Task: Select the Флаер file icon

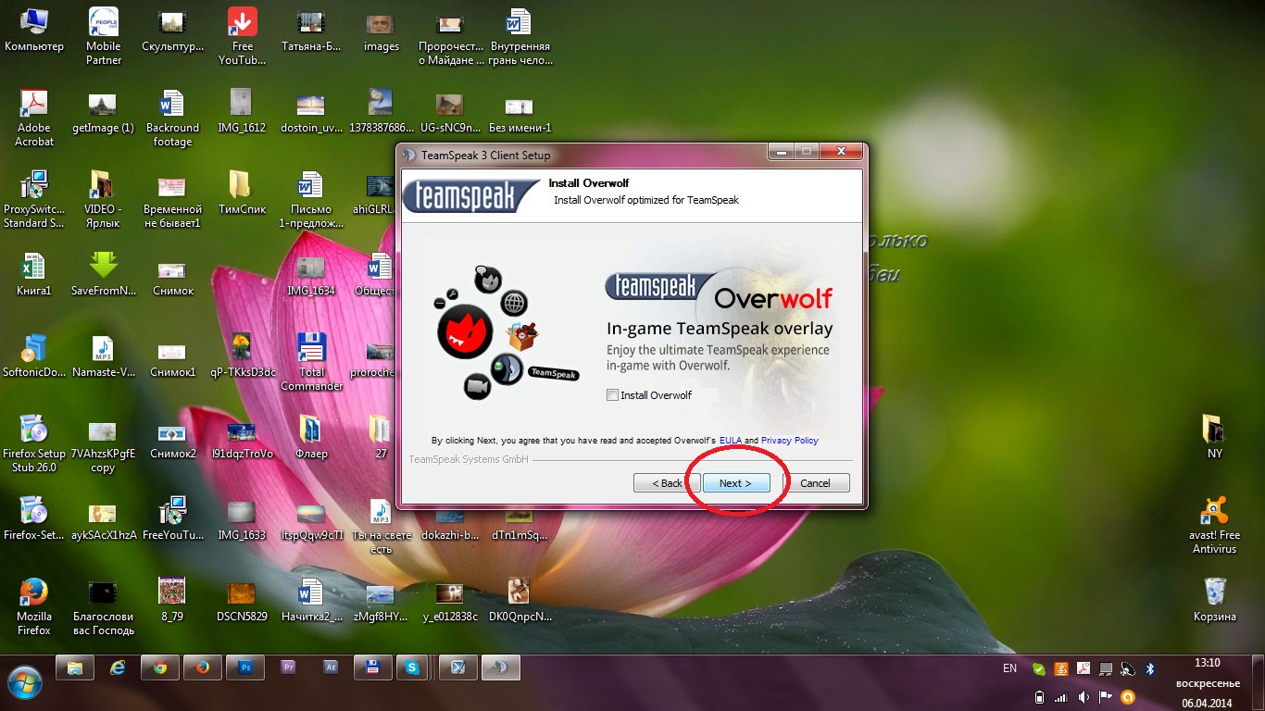Action: (x=311, y=437)
